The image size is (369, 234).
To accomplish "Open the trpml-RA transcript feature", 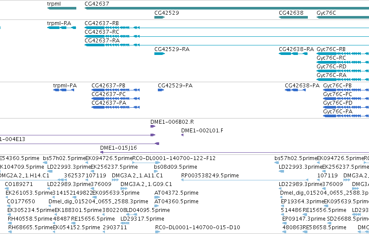I will 62,28.
